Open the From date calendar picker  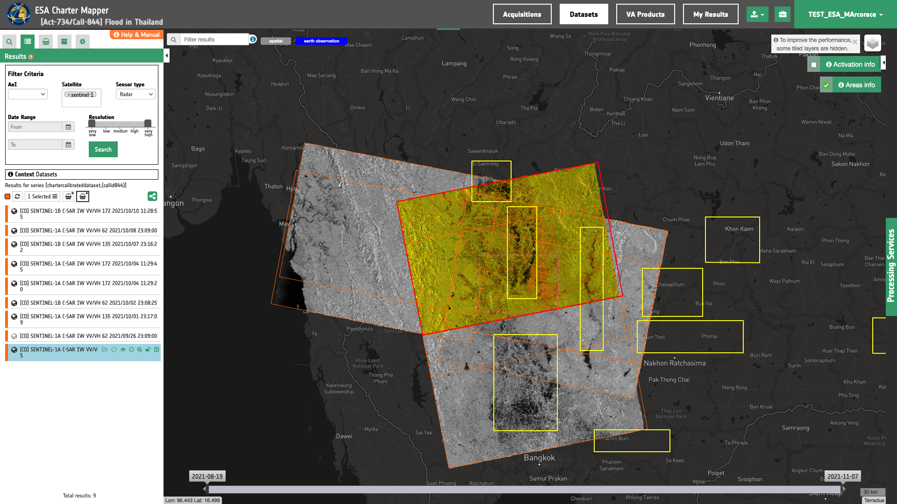(68, 127)
